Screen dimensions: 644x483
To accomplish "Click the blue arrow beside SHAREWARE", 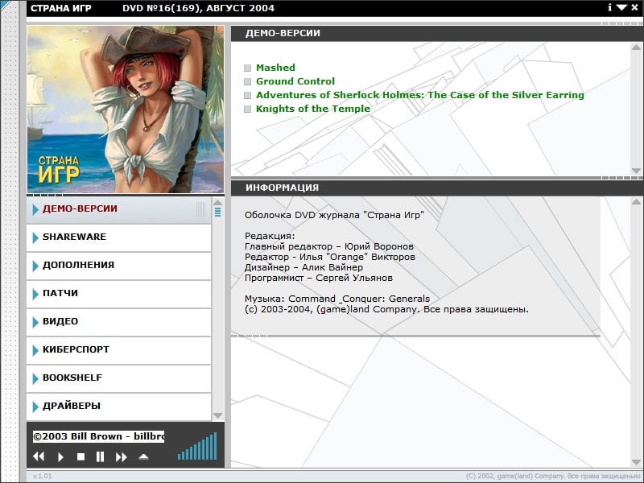I will tap(35, 237).
